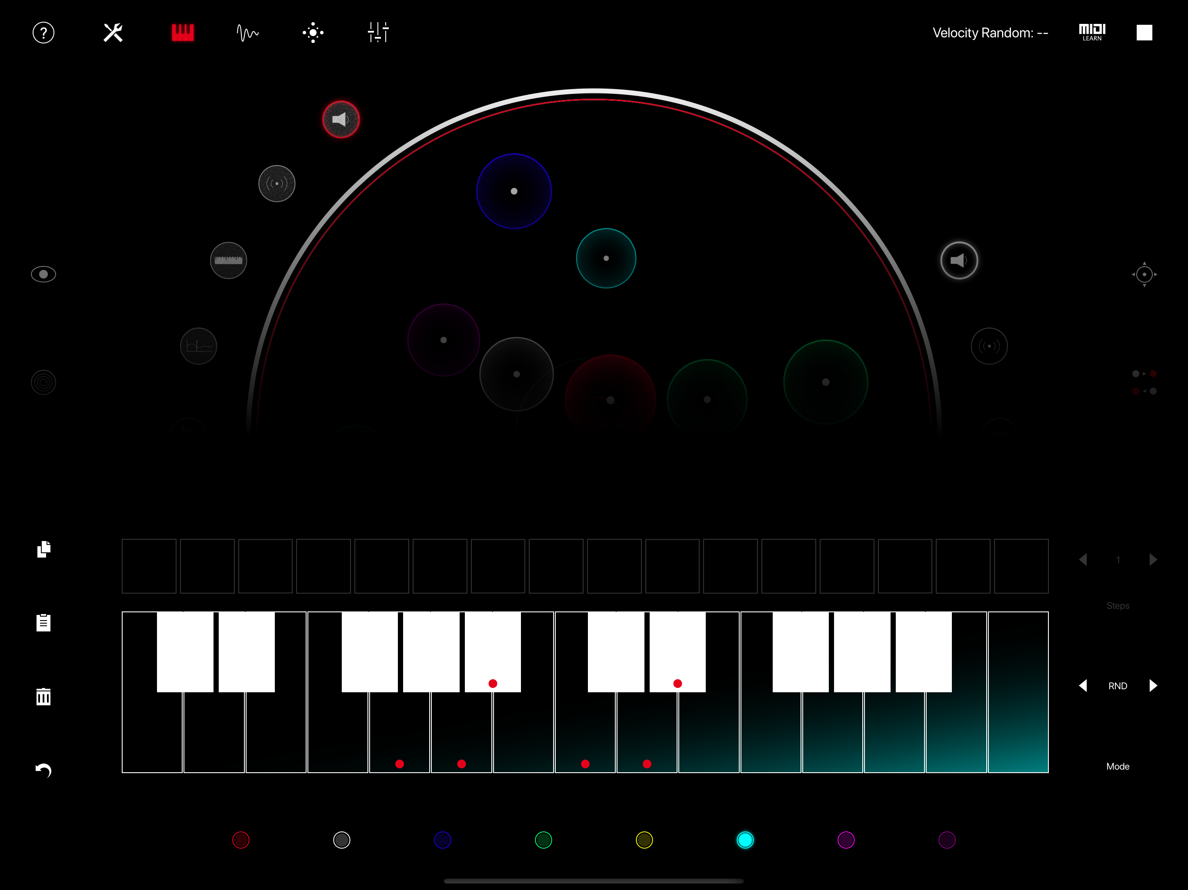Open the help question mark icon

43,33
